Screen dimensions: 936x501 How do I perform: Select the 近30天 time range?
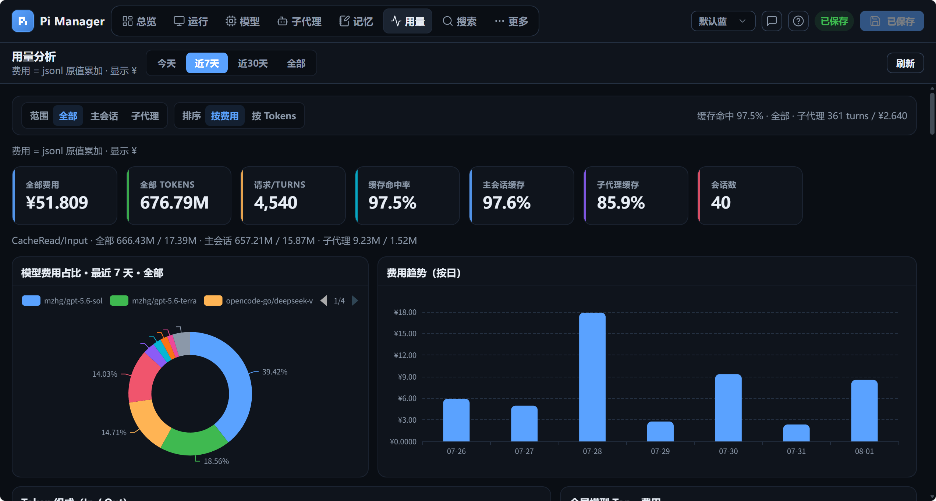(x=253, y=63)
